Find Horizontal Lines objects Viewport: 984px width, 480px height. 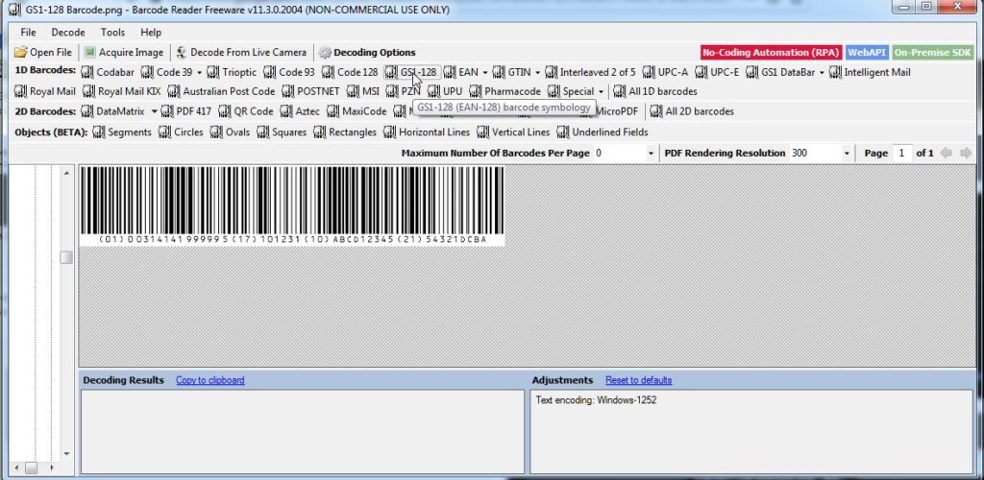point(427,132)
